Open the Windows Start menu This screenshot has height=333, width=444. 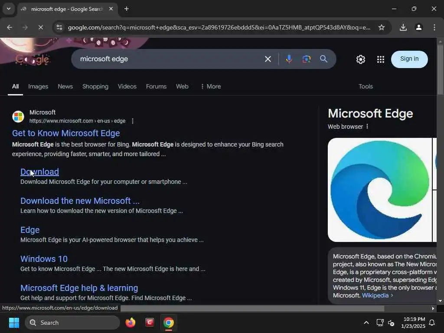coord(14,323)
